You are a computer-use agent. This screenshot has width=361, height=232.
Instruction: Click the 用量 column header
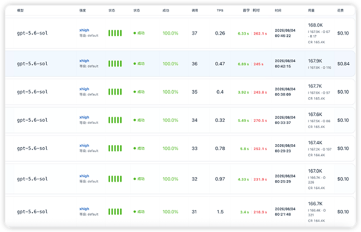tap(311, 10)
